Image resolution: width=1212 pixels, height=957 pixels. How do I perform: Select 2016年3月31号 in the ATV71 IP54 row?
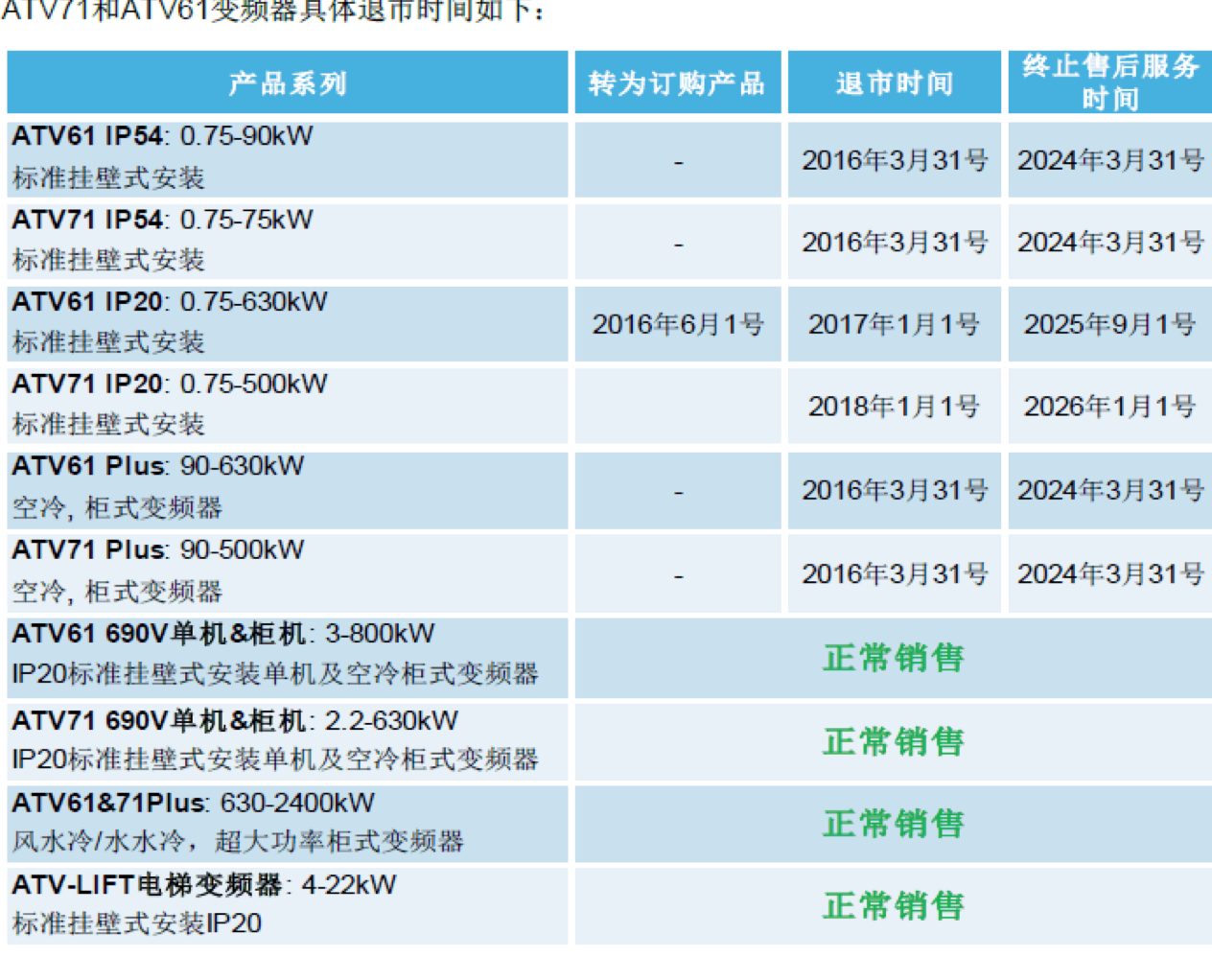[x=895, y=243]
